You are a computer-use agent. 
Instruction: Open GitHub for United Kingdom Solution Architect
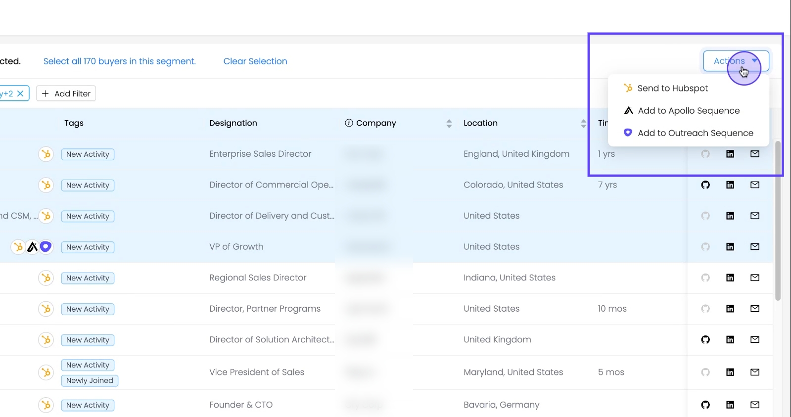click(705, 340)
